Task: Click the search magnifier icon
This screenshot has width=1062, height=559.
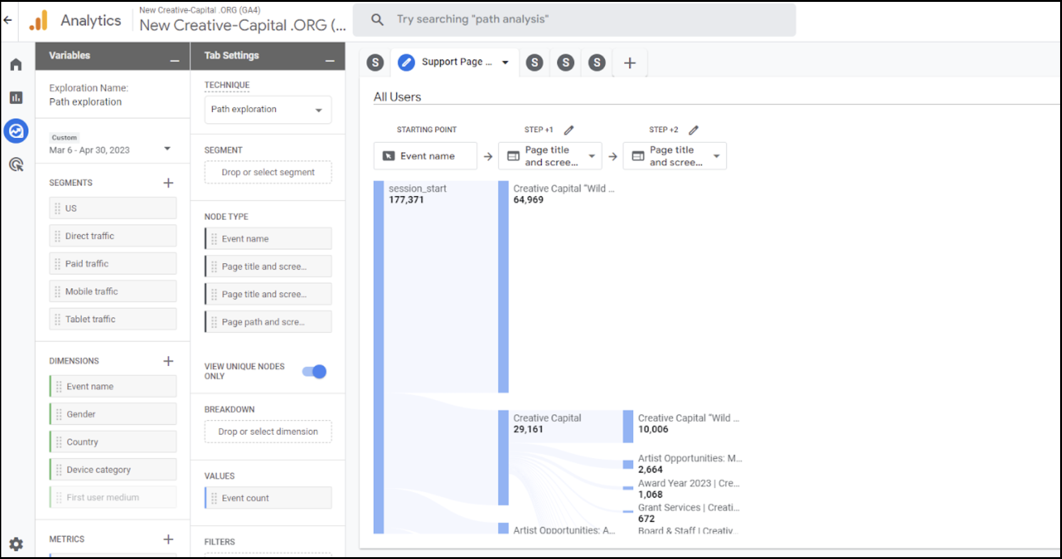Action: 378,19
